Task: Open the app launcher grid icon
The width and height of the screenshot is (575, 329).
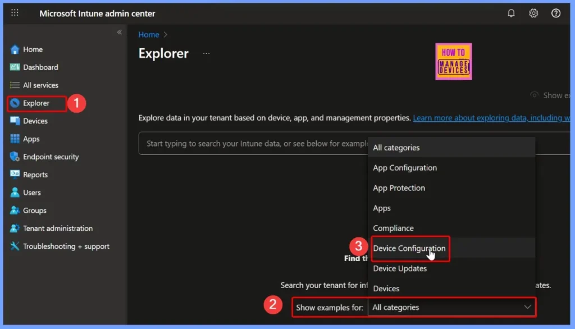Action: click(x=15, y=13)
